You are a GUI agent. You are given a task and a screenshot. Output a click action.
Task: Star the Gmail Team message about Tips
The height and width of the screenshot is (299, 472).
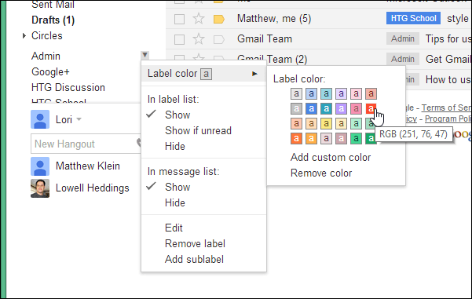199,39
